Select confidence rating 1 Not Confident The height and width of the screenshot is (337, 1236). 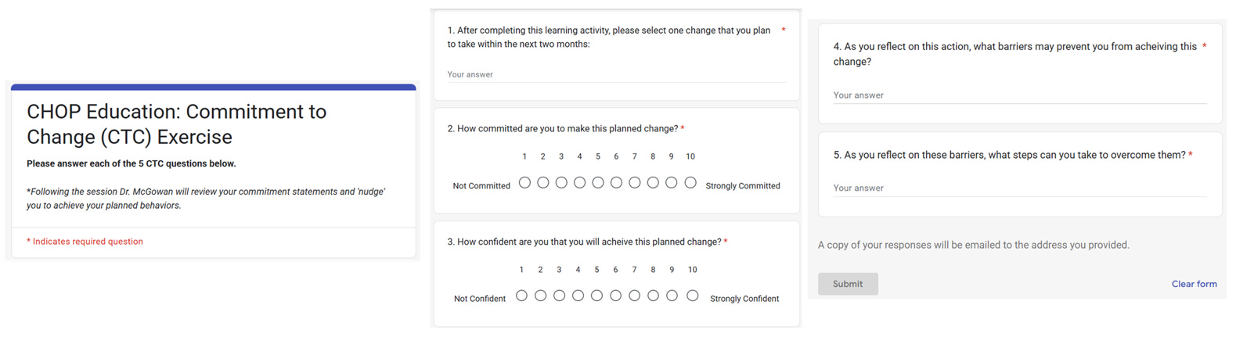[x=521, y=296]
